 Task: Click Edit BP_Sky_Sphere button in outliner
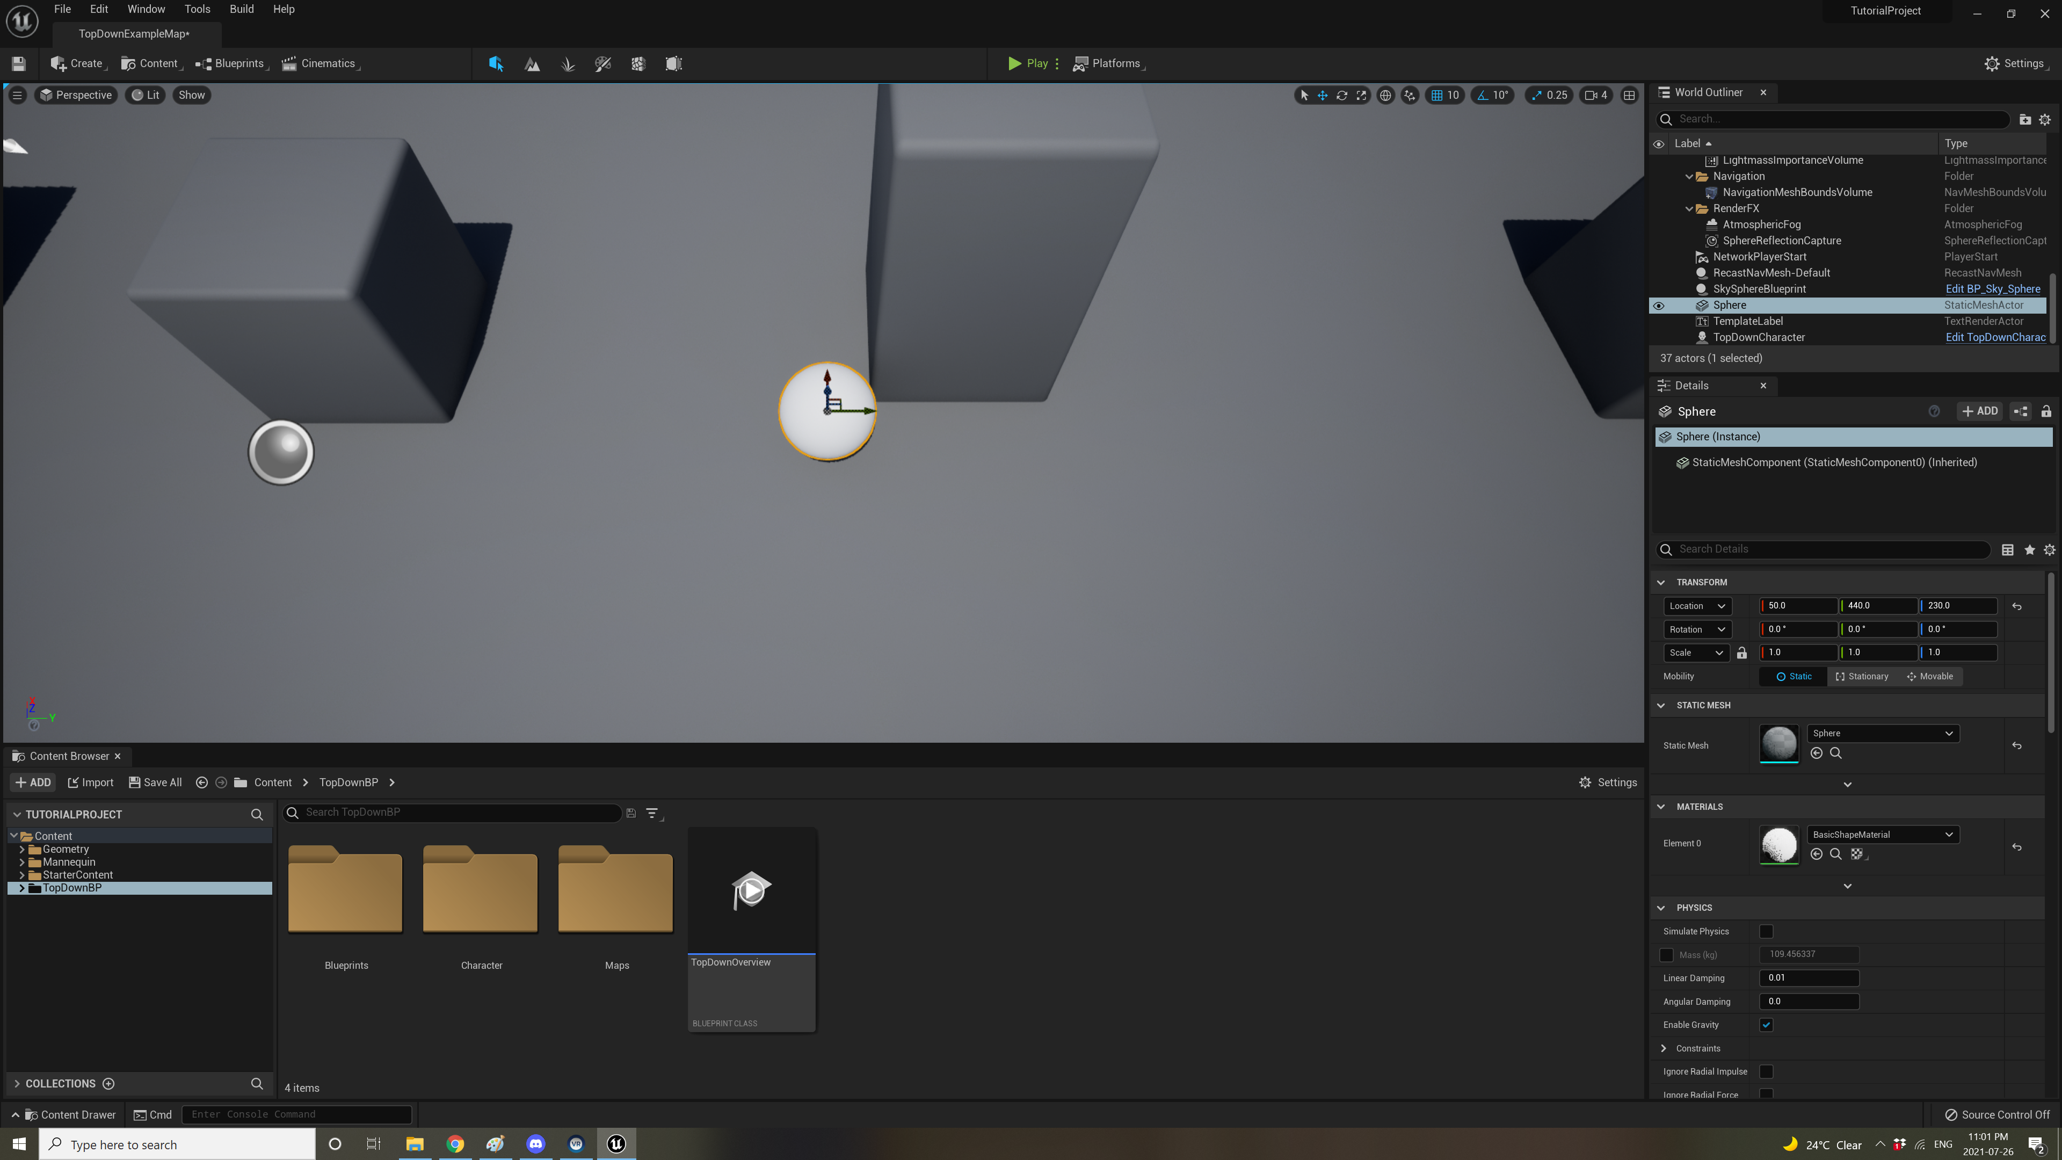(x=1991, y=289)
